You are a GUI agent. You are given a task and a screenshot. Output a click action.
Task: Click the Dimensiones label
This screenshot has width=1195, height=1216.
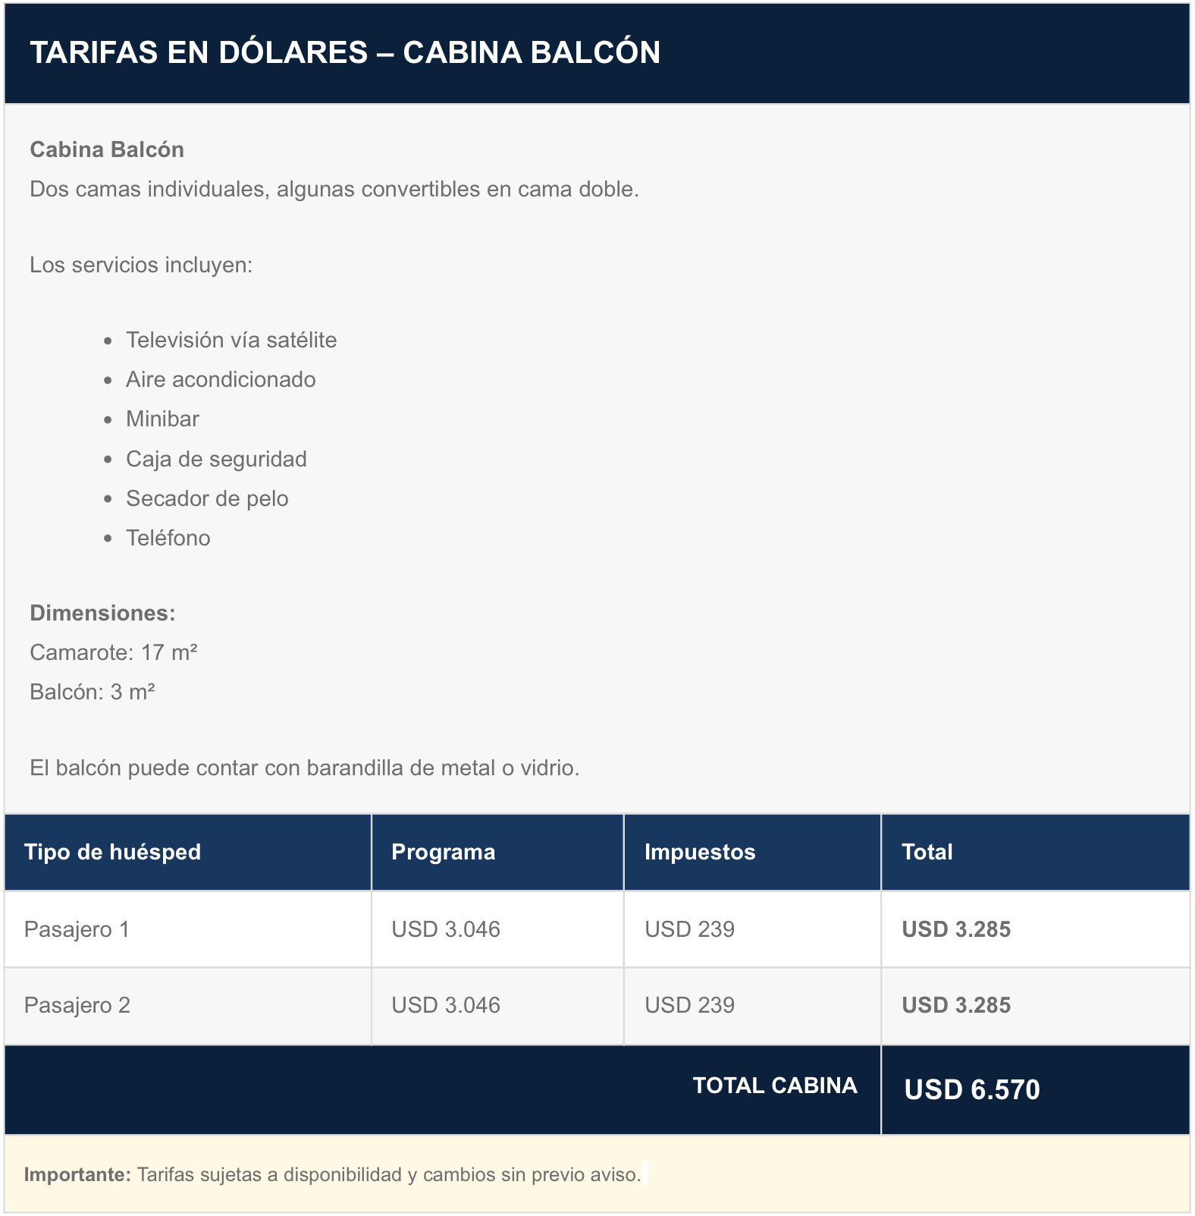pyautogui.click(x=102, y=613)
